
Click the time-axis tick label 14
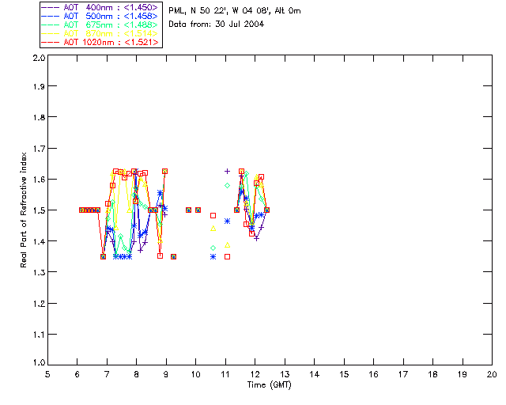(x=315, y=374)
